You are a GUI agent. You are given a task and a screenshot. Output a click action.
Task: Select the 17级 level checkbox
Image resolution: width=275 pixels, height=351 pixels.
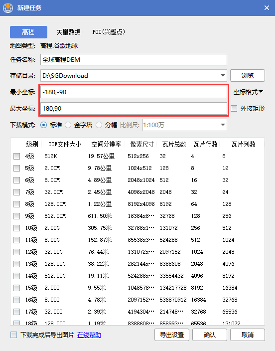click(x=16, y=312)
